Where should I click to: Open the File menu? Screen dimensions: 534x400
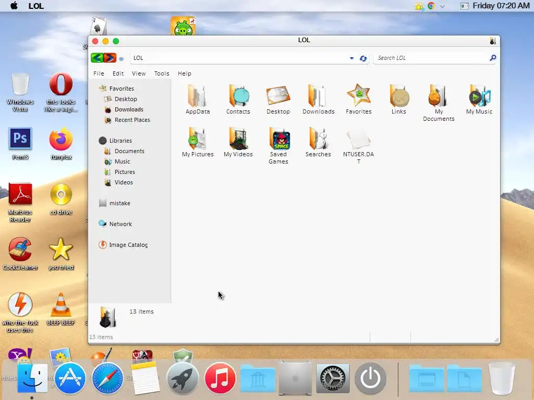(x=99, y=73)
